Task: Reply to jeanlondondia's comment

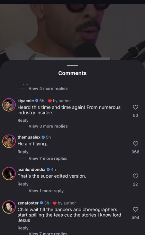Action: (x=23, y=184)
